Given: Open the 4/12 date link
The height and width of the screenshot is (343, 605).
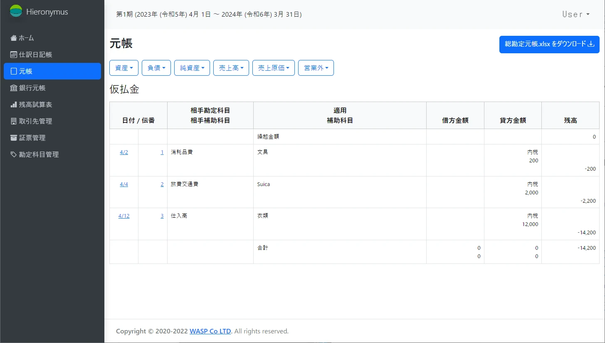Looking at the screenshot, I should tap(124, 216).
